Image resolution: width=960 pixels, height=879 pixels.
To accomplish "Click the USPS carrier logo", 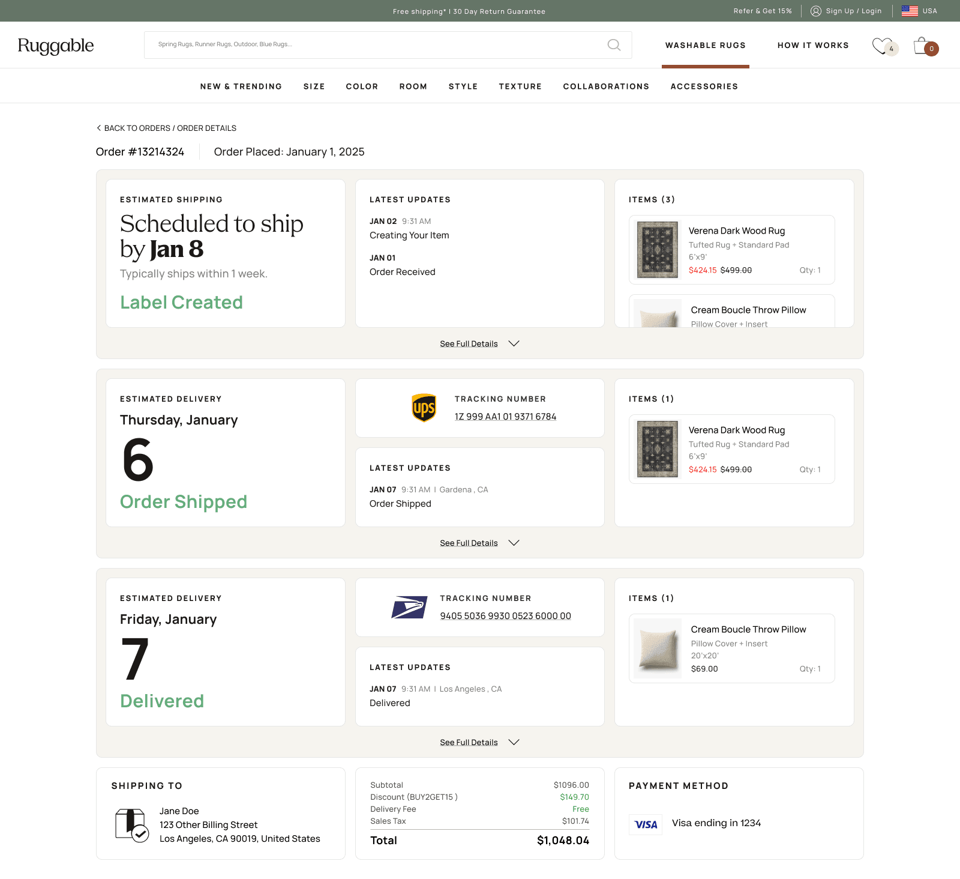I will tap(409, 607).
